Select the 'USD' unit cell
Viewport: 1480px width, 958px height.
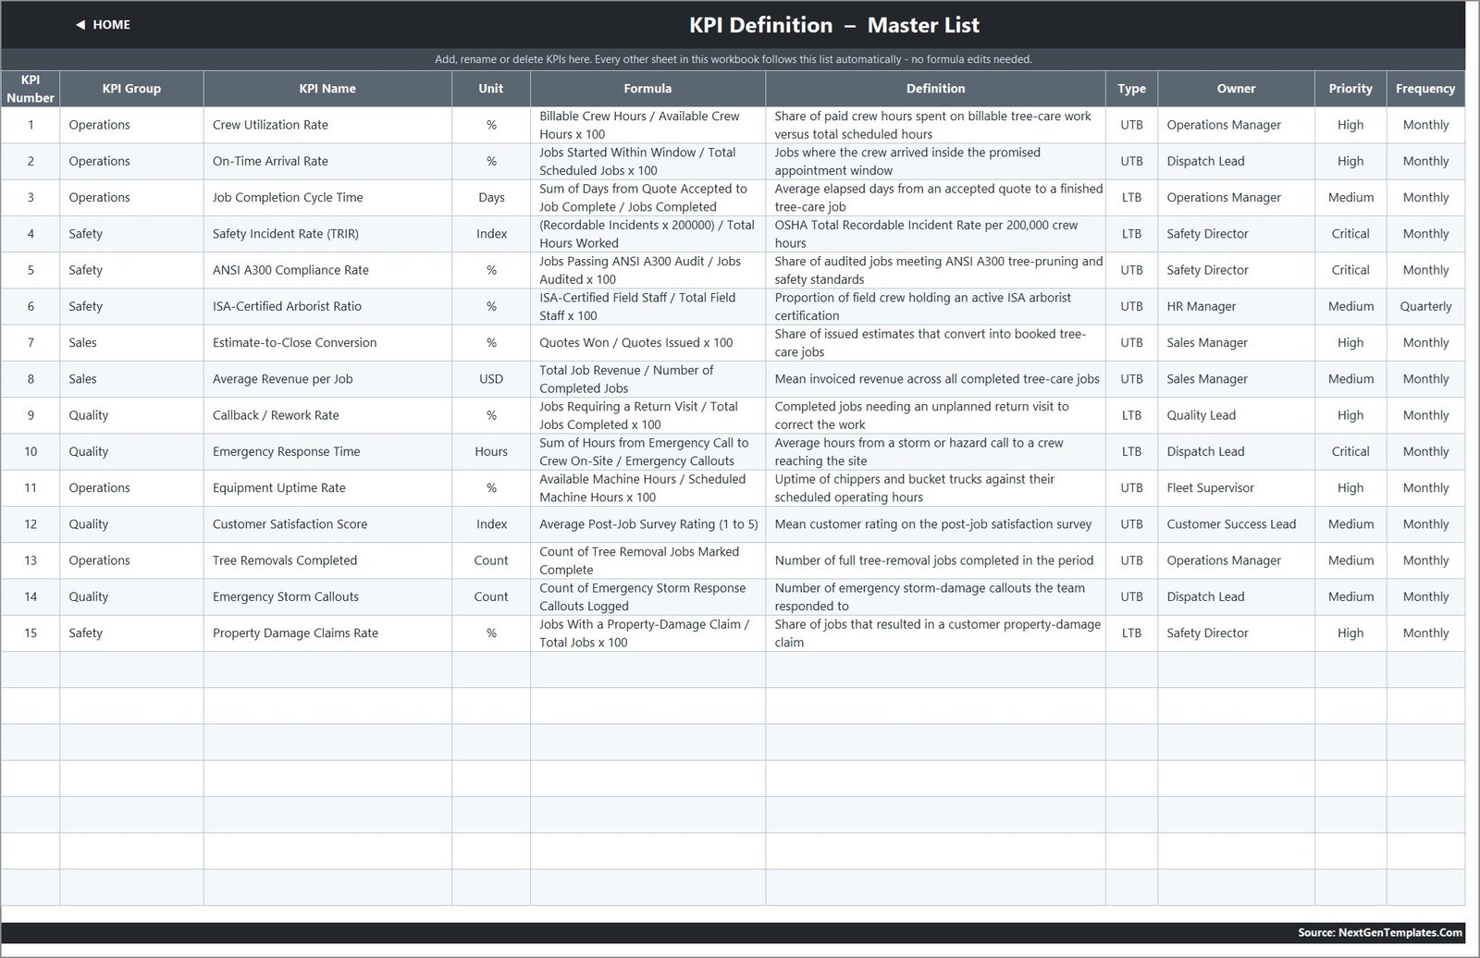click(491, 379)
